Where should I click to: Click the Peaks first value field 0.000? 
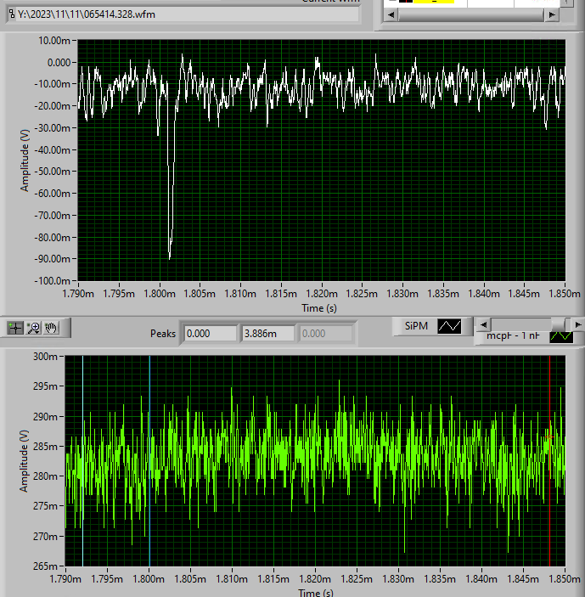click(x=209, y=333)
